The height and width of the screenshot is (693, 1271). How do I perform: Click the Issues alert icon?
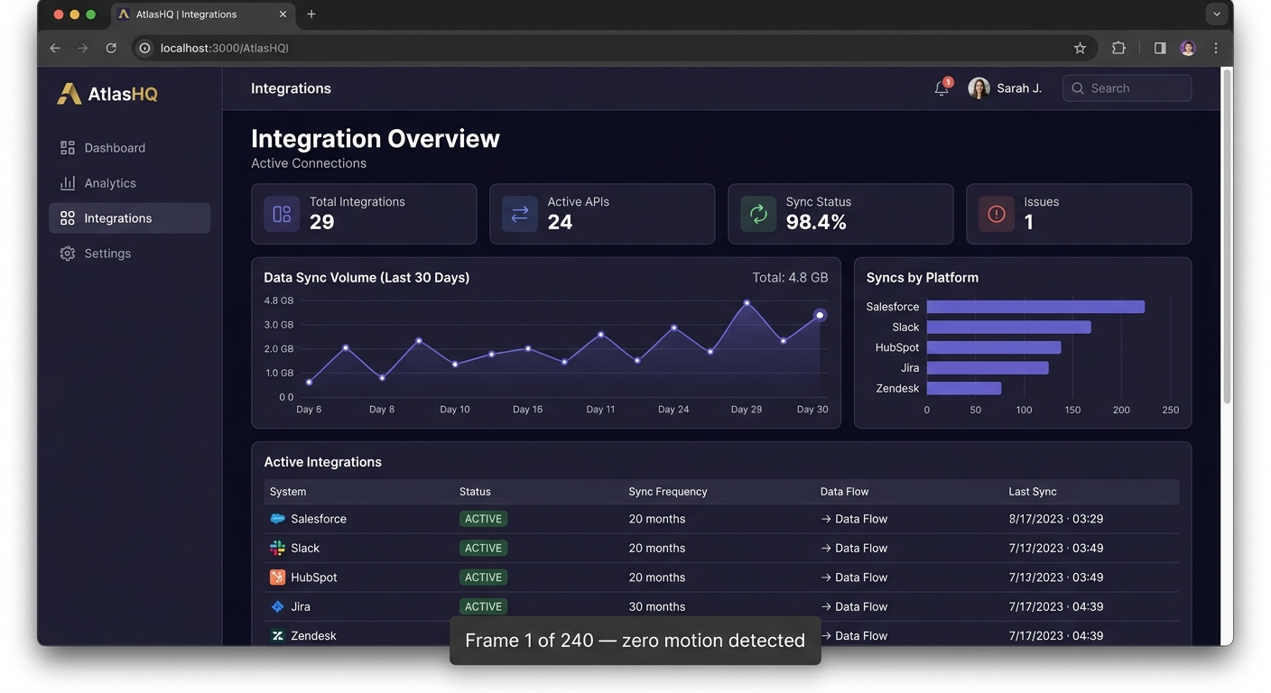[997, 214]
